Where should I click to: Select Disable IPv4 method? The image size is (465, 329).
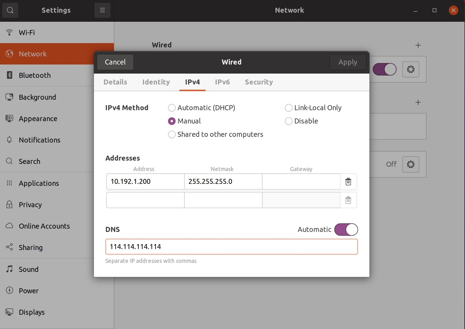tap(301, 121)
